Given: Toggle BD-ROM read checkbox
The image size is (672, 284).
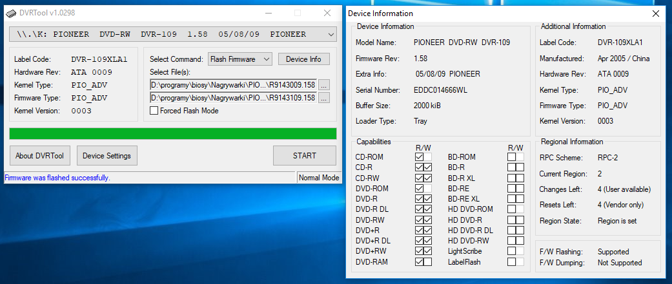Looking at the screenshot, I should point(511,157).
